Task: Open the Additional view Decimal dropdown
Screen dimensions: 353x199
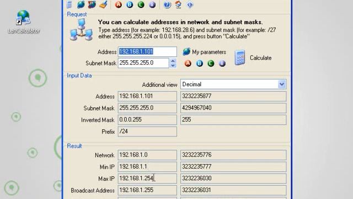Action: [x=233, y=85]
